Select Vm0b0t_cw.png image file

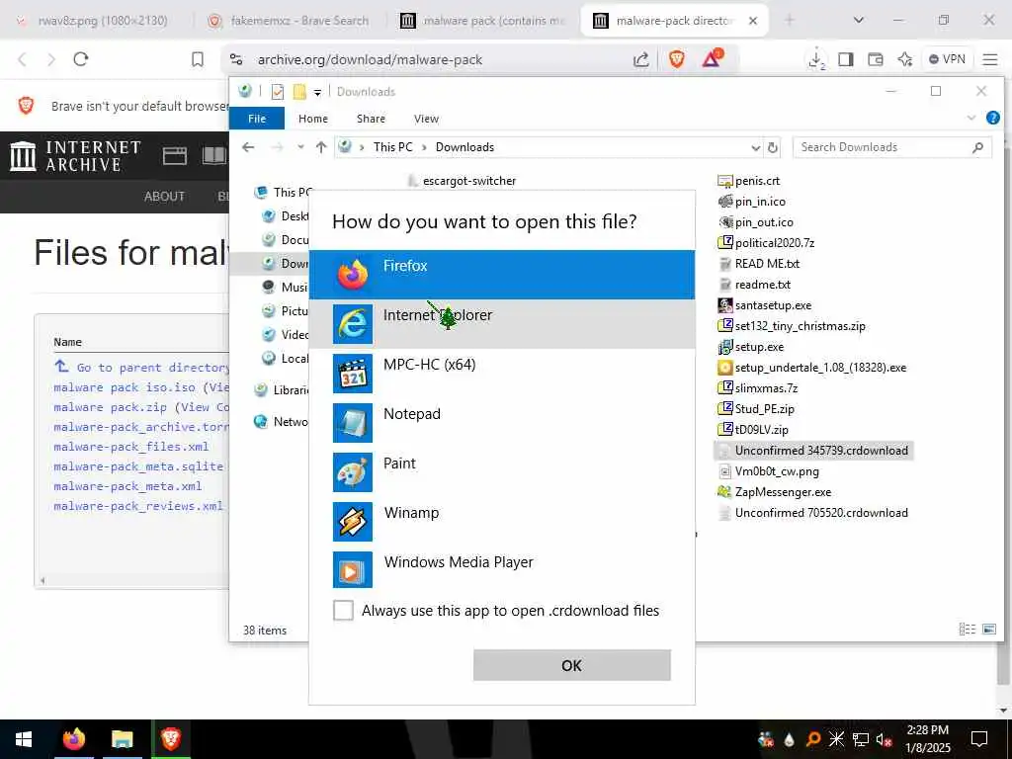769,471
